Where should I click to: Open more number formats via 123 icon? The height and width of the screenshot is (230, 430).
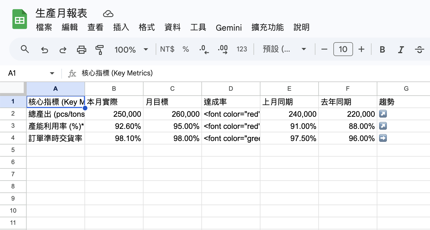pos(242,49)
